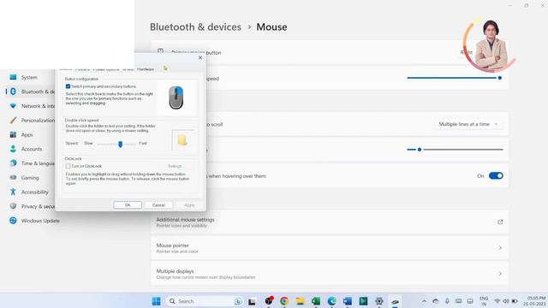Turn off the hover scroll inactive windows toggle
Viewport: 548px width, 308px height.
[x=496, y=175]
